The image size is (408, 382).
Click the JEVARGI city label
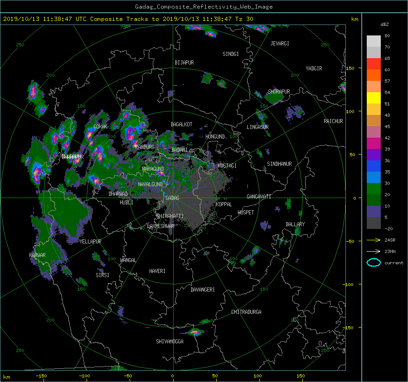click(280, 44)
